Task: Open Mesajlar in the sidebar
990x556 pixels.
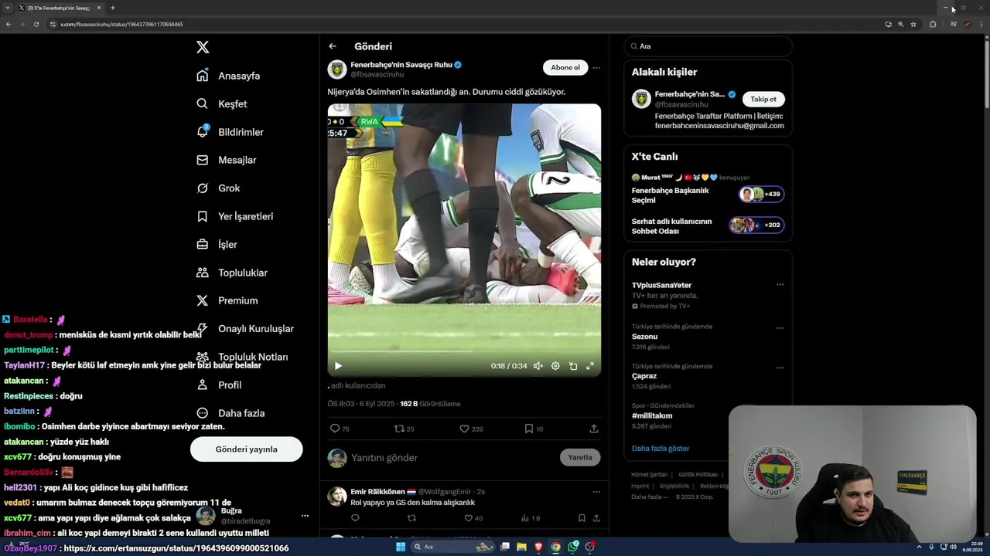Action: point(226,160)
